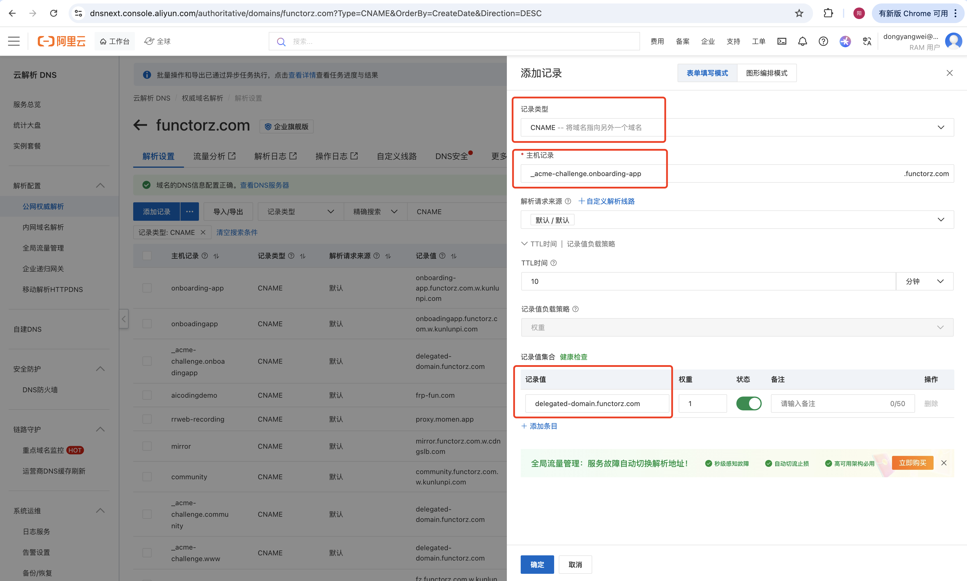This screenshot has width=967, height=581.
Task: Open the hamburger navigation menu
Action: coord(14,41)
